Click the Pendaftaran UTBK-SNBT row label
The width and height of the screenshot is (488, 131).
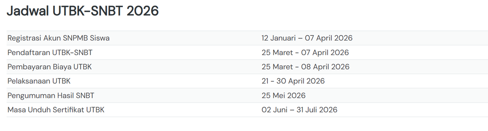(50, 52)
